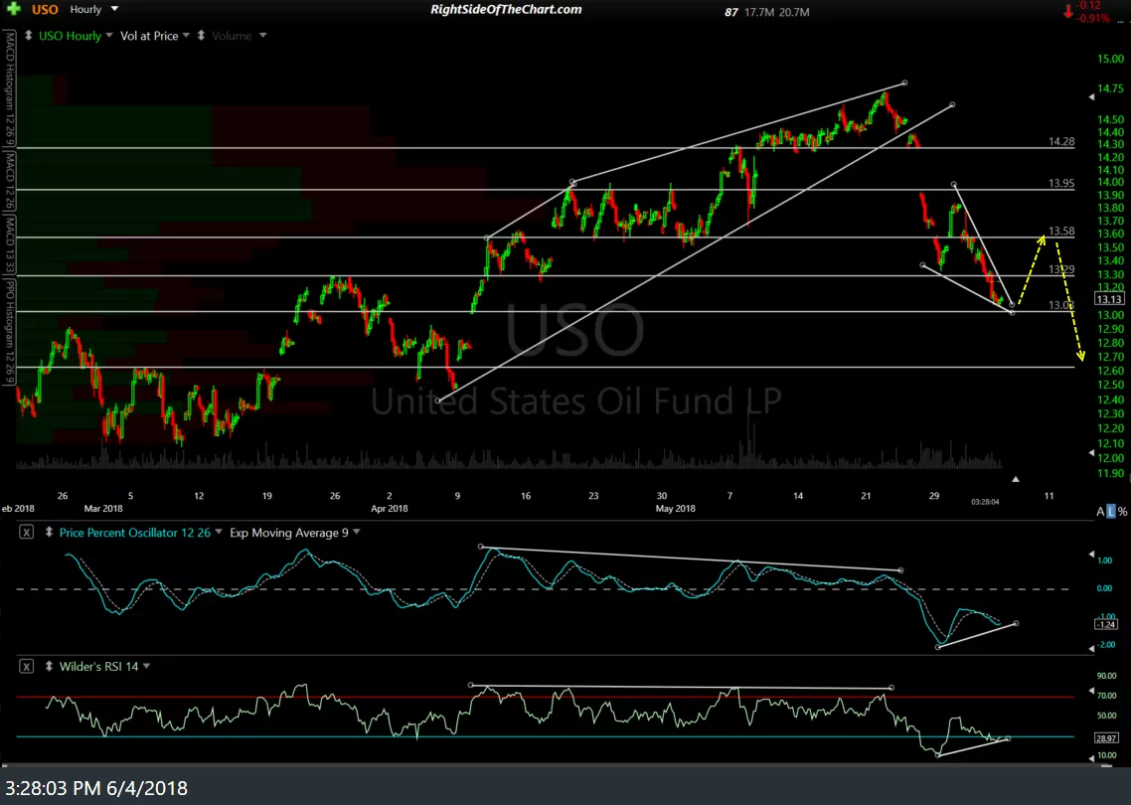Screen dimensions: 1131x805
Task: Toggle the A arithmetic scale button
Action: pyautogui.click(x=1101, y=511)
